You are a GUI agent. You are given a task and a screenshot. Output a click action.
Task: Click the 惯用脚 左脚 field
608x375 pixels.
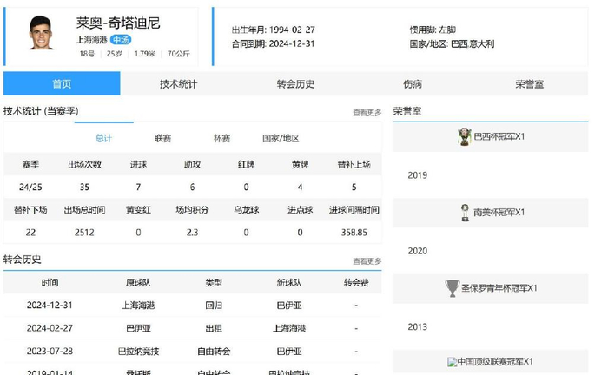tap(433, 30)
